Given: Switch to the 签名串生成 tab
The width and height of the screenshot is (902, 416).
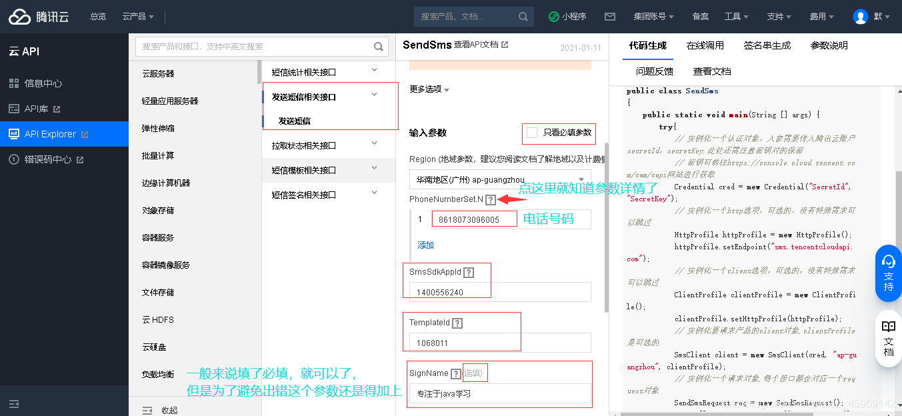Looking at the screenshot, I should coord(767,46).
